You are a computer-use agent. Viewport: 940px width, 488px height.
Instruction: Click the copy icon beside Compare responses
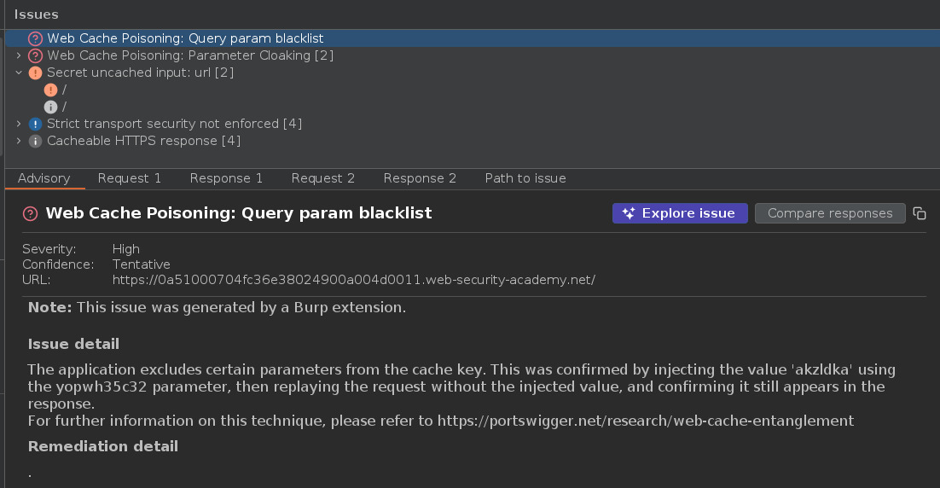pos(919,213)
